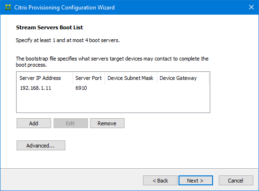Remove the selected boot server
Viewport: 259px width, 191px height.
(x=107, y=123)
